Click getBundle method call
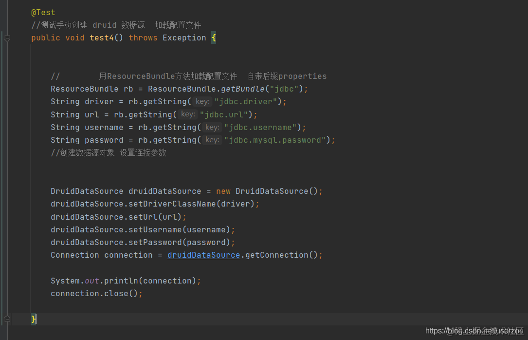 pyautogui.click(x=243, y=89)
